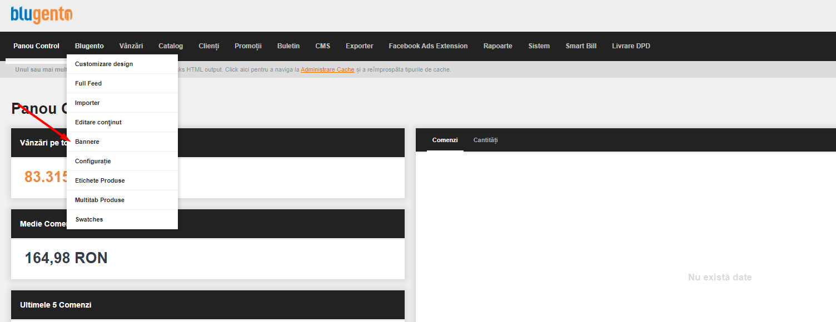The image size is (836, 322).
Task: Open Swatches from the dropdown
Action: [x=122, y=219]
